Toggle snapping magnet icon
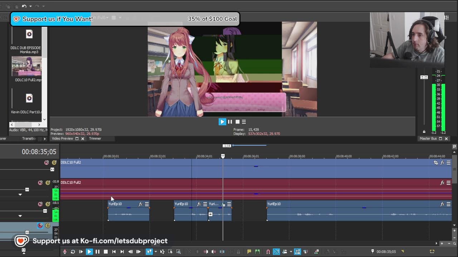Image resolution: width=458 pixels, height=257 pixels. [268, 252]
